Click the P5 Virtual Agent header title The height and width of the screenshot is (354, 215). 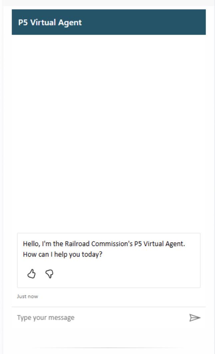(50, 22)
